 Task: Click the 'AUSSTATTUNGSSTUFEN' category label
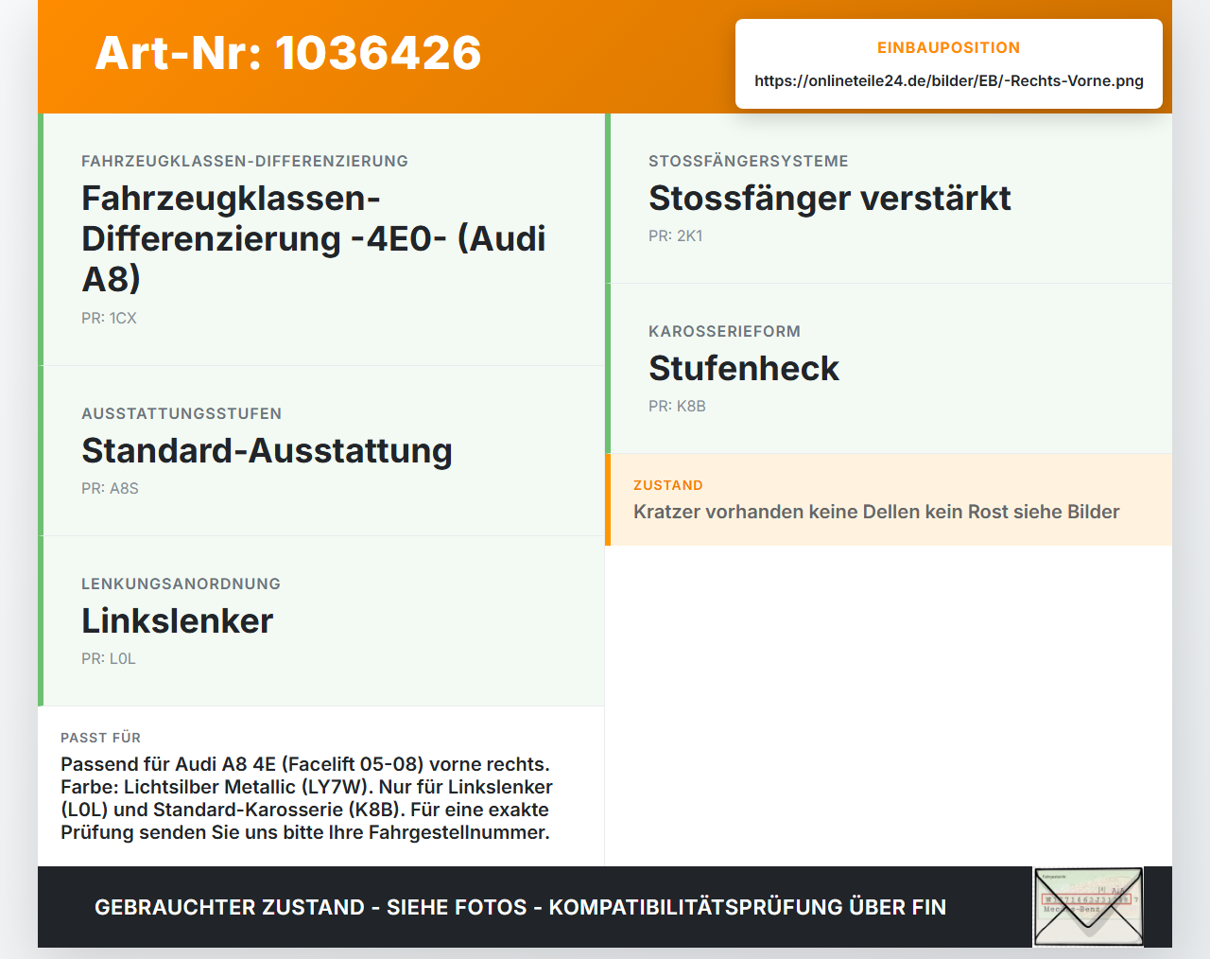coord(181,413)
